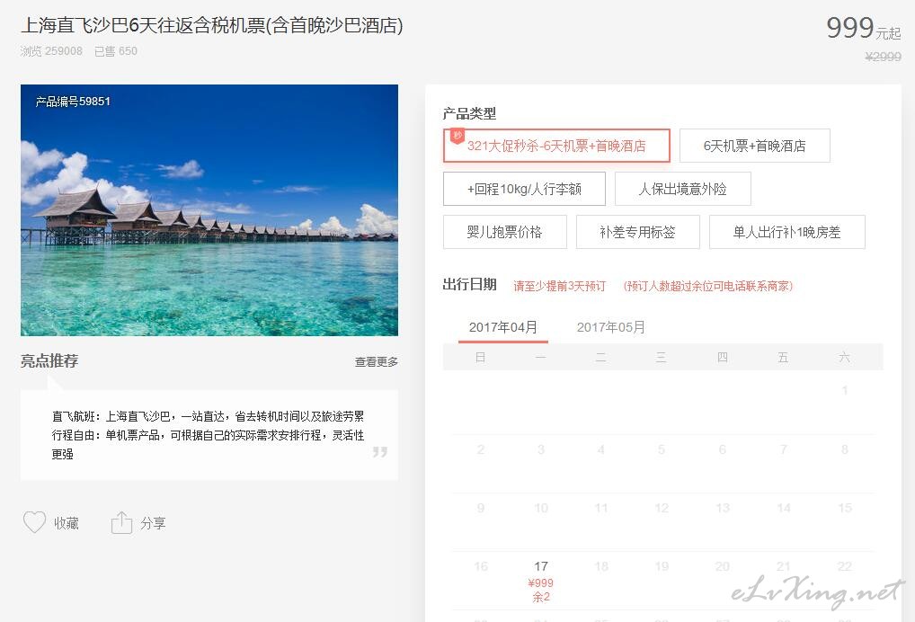Switch to 2017年05月 calendar tab

[x=611, y=327]
